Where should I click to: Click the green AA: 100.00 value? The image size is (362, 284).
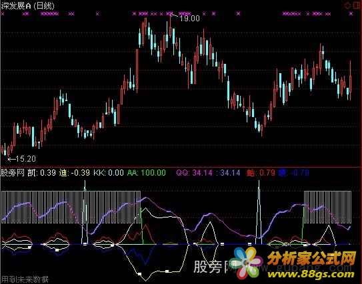click(x=147, y=173)
